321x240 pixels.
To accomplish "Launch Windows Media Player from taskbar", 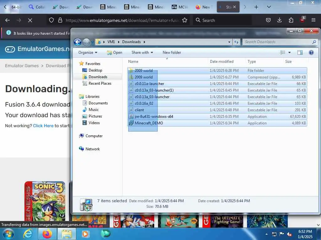I will tap(85, 234).
